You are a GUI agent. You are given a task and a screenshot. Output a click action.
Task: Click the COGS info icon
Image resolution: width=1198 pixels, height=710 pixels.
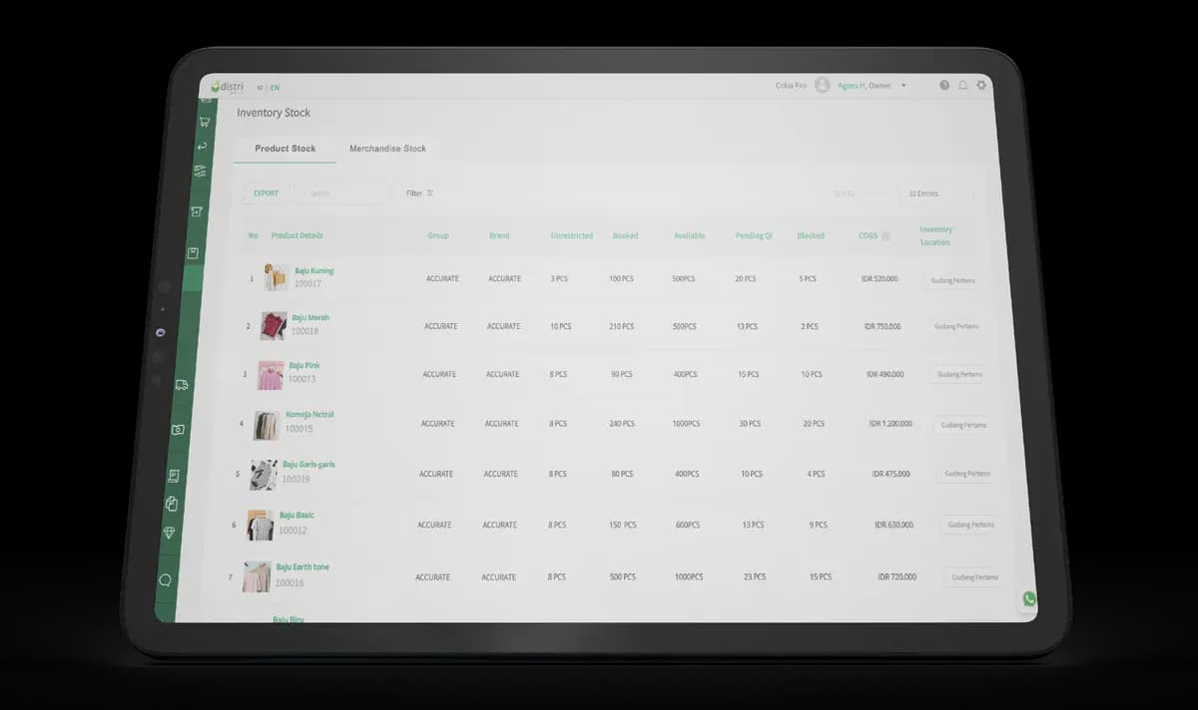point(886,236)
